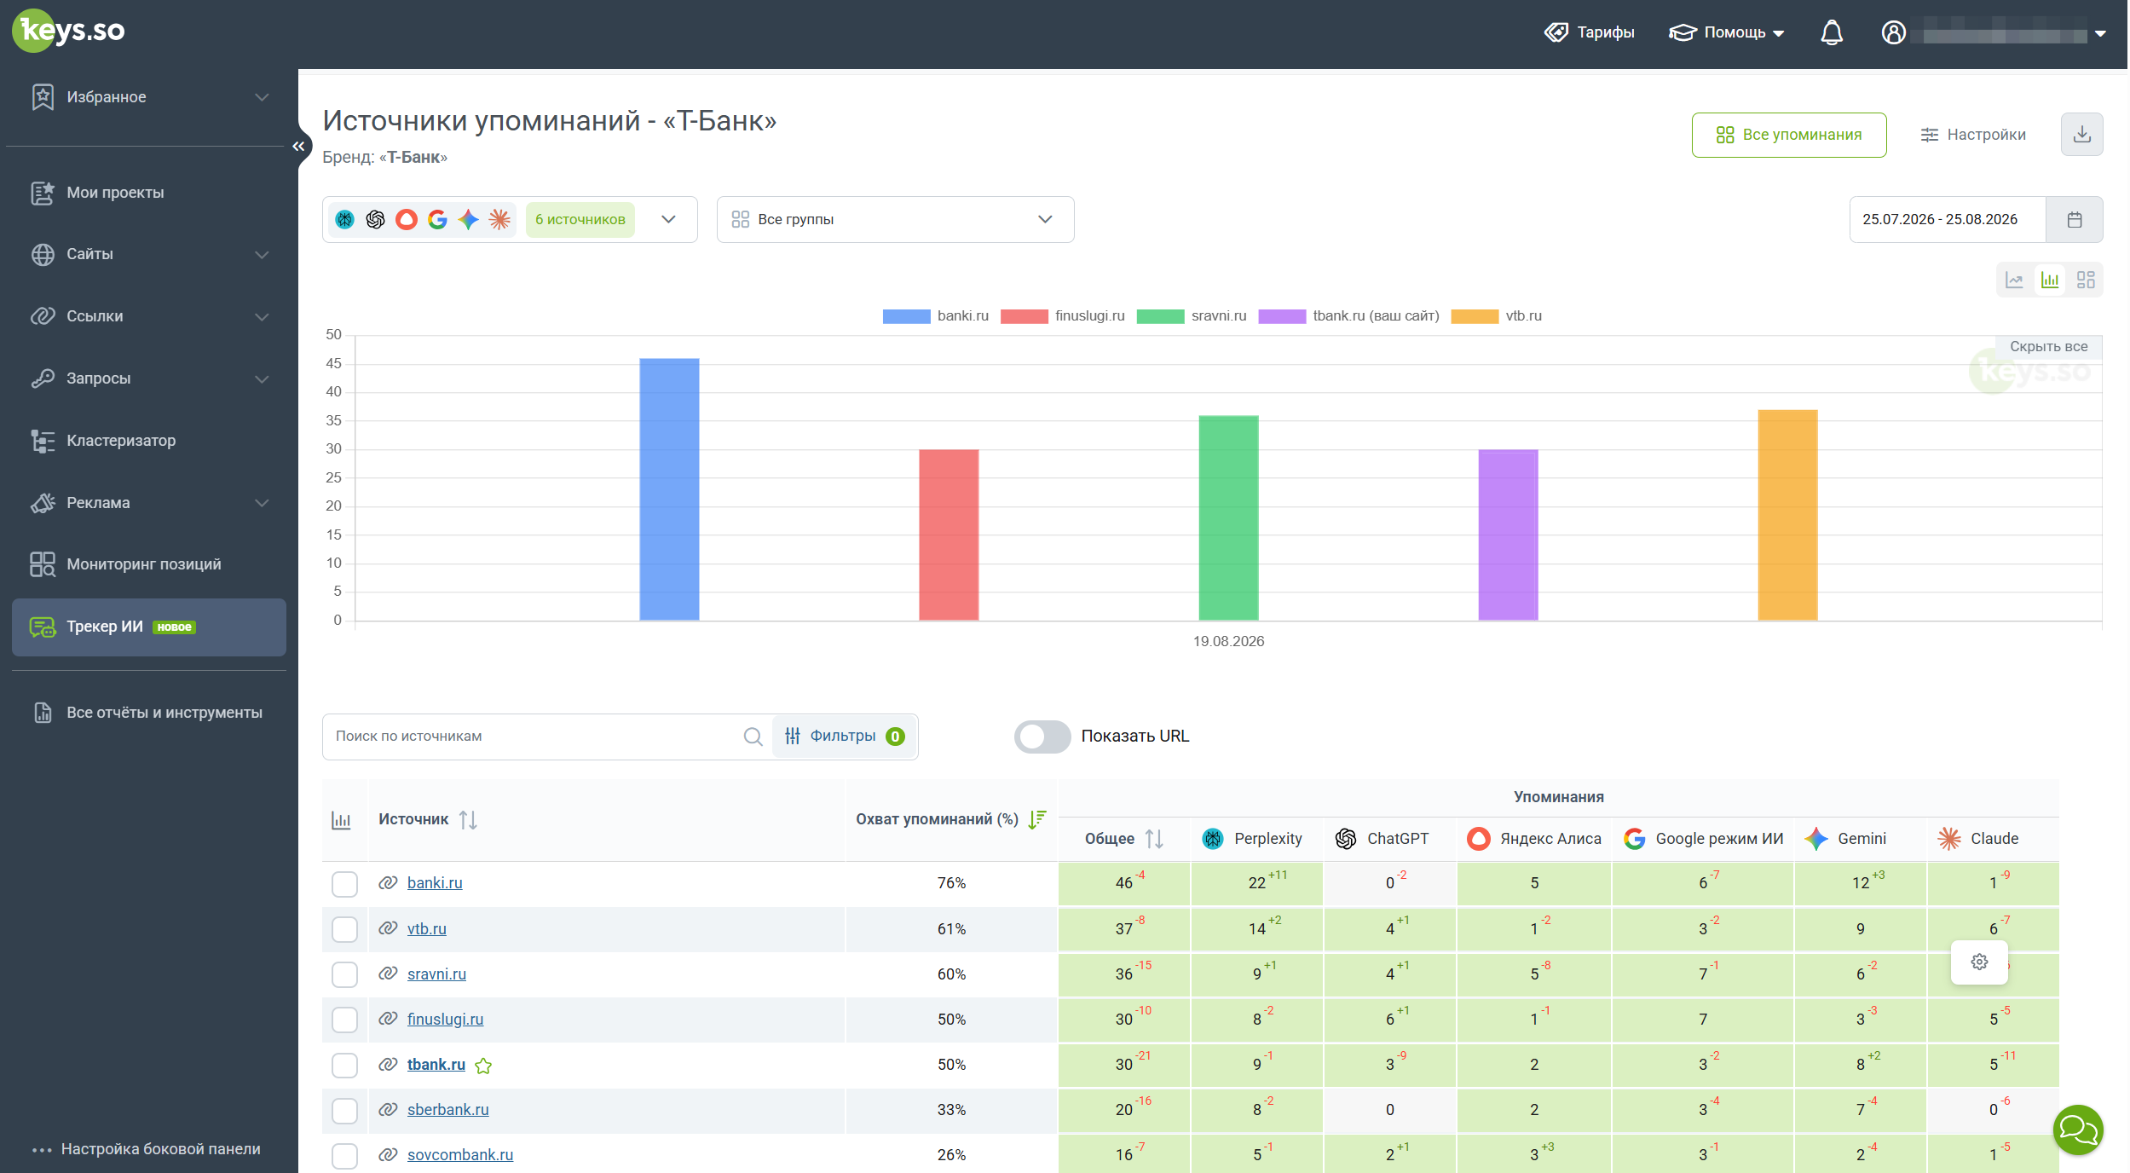Screen dimensions: 2130x1173
Task: Click the download export icon
Action: click(2082, 135)
